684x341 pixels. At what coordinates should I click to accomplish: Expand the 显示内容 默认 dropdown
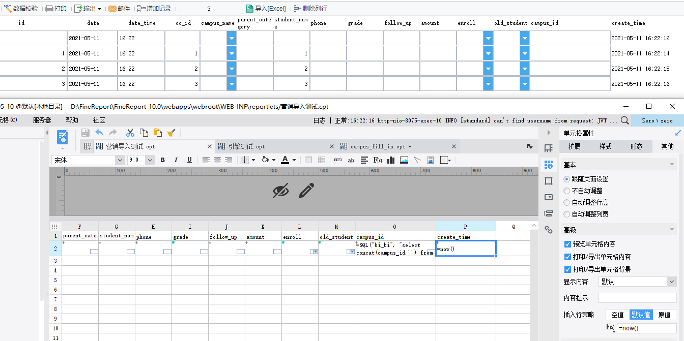[637, 282]
